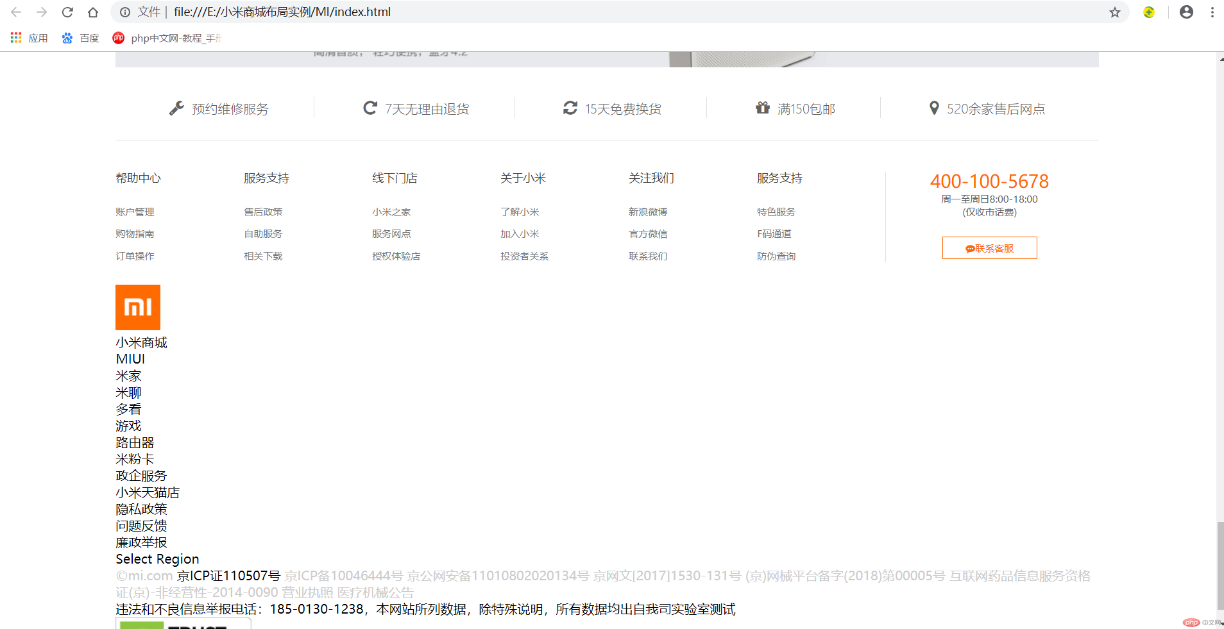Viewport: 1224px width, 629px height.
Task: Open 加入小米 link
Action: (520, 234)
